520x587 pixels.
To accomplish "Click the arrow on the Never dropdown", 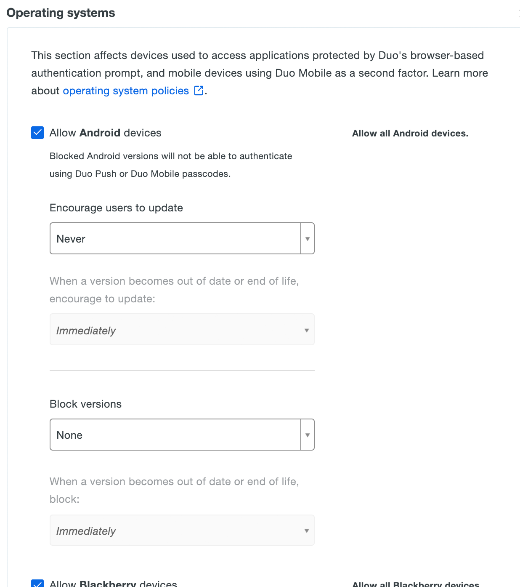I will (308, 239).
